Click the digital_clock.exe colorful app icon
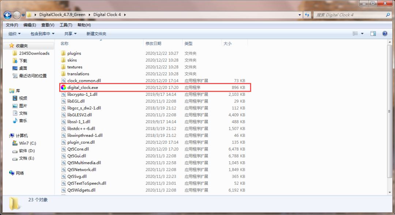This screenshot has width=395, height=215. (x=63, y=87)
